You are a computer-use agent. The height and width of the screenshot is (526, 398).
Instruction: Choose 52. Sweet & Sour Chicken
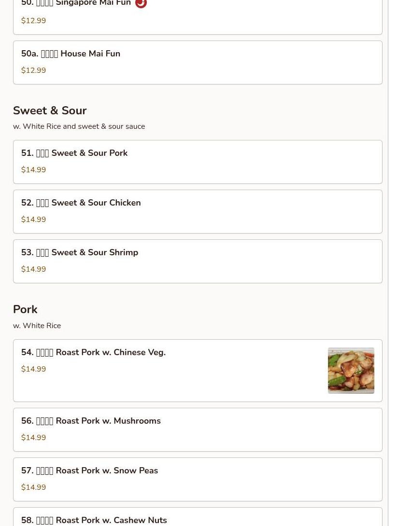pyautogui.click(x=198, y=211)
